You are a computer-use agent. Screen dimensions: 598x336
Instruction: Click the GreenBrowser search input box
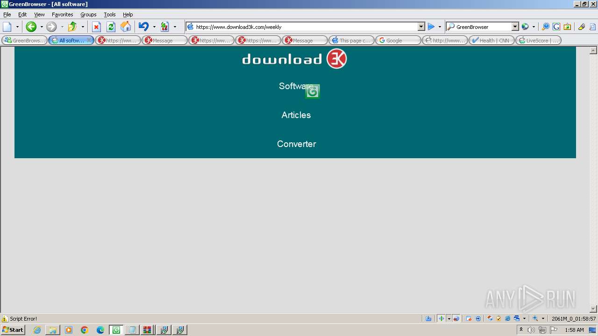483,27
